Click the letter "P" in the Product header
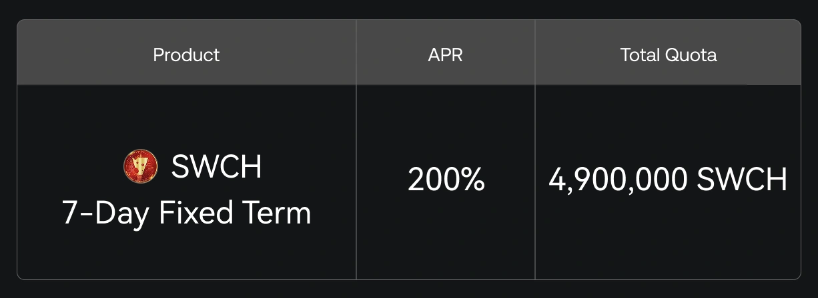Screen dimensions: 818x298 (158, 55)
